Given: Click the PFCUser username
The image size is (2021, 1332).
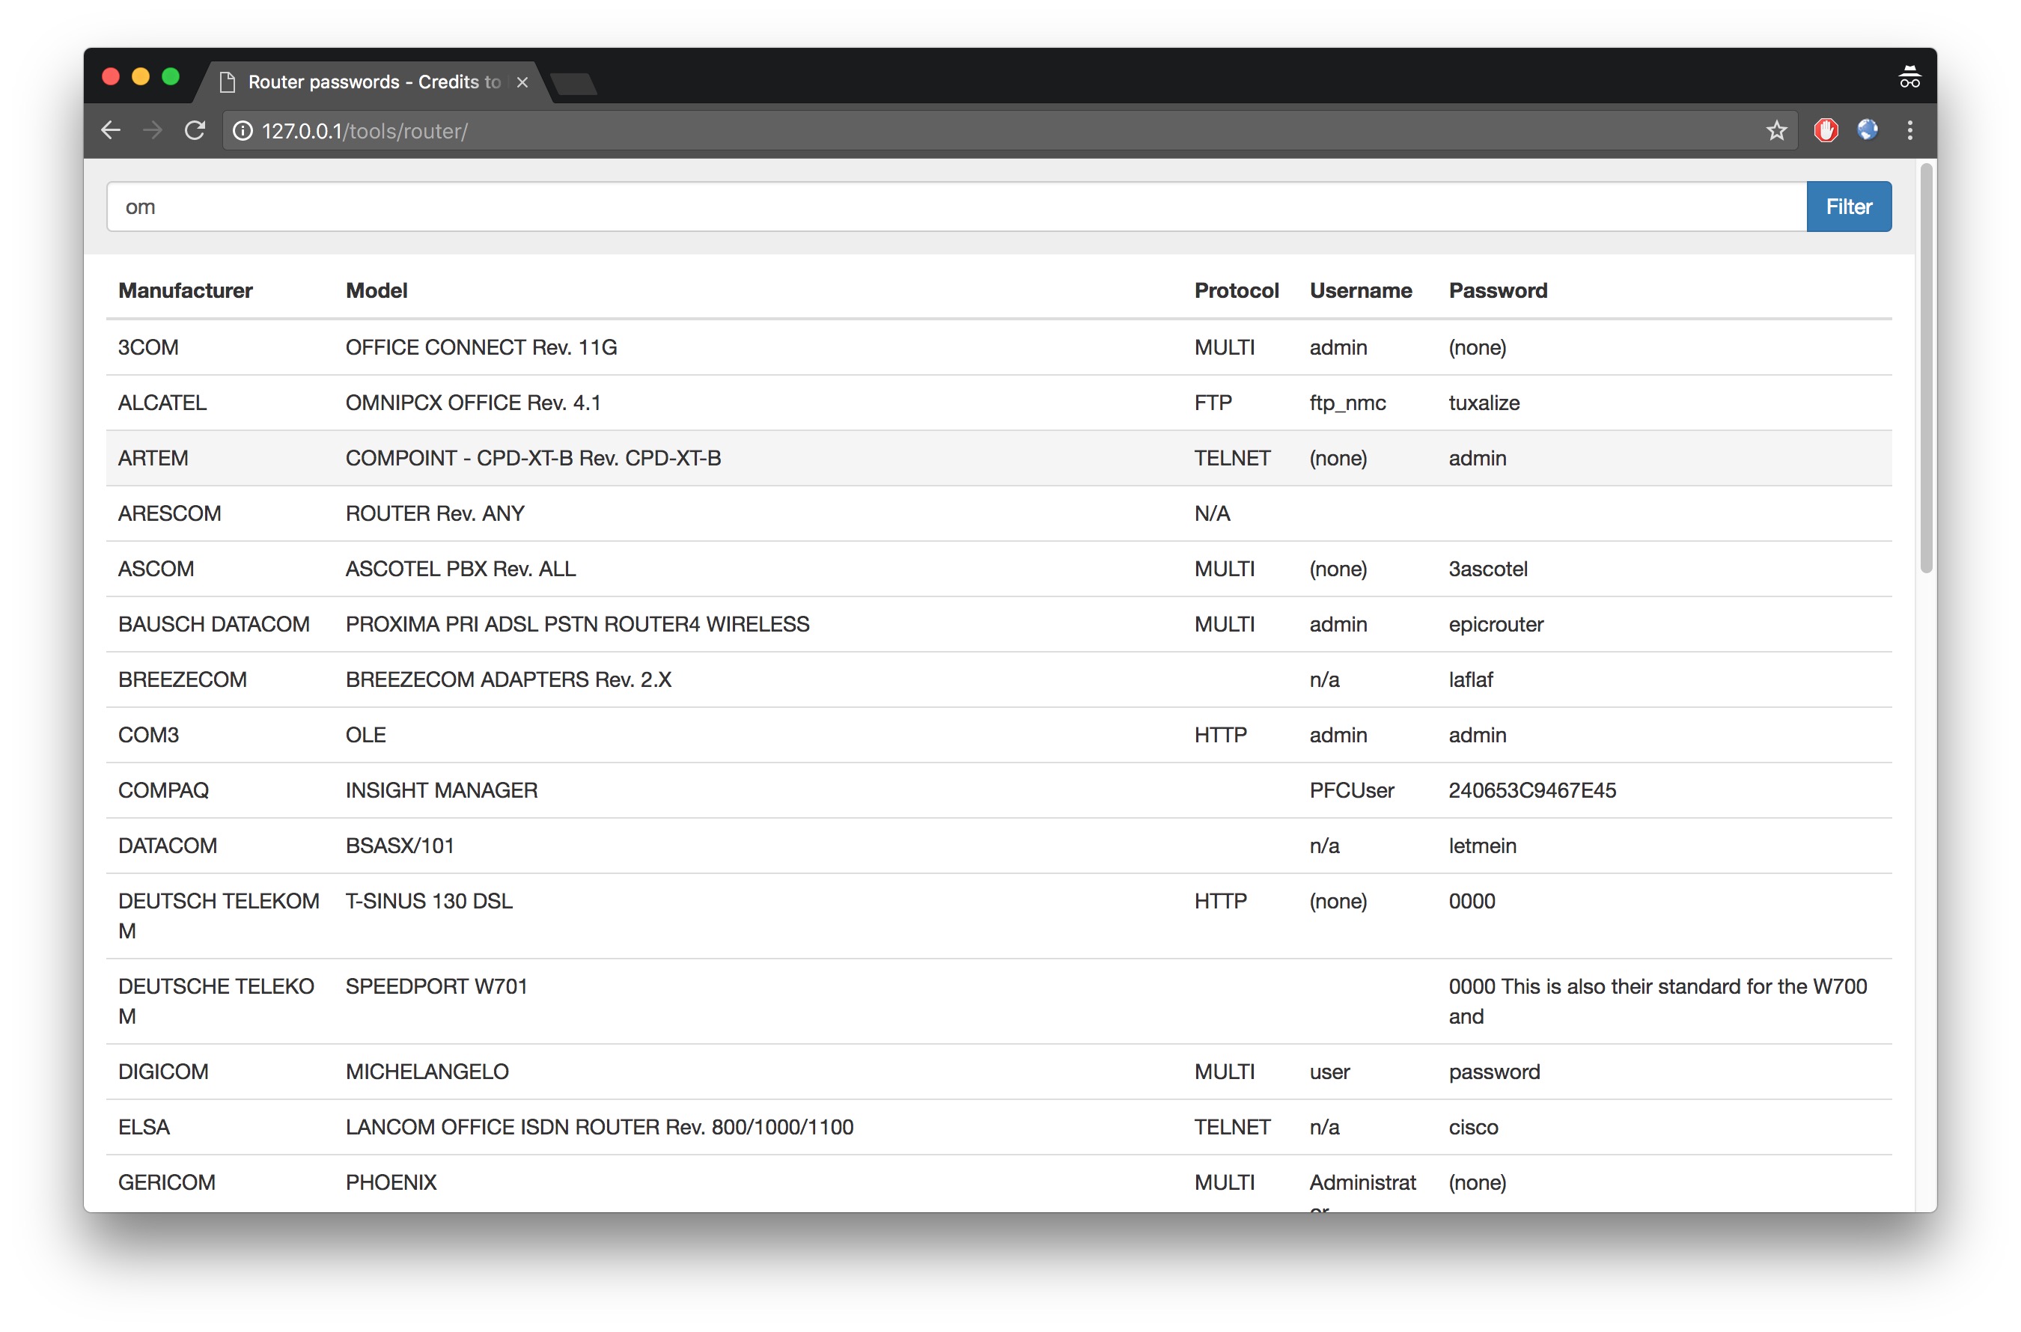Looking at the screenshot, I should pyautogui.click(x=1352, y=790).
